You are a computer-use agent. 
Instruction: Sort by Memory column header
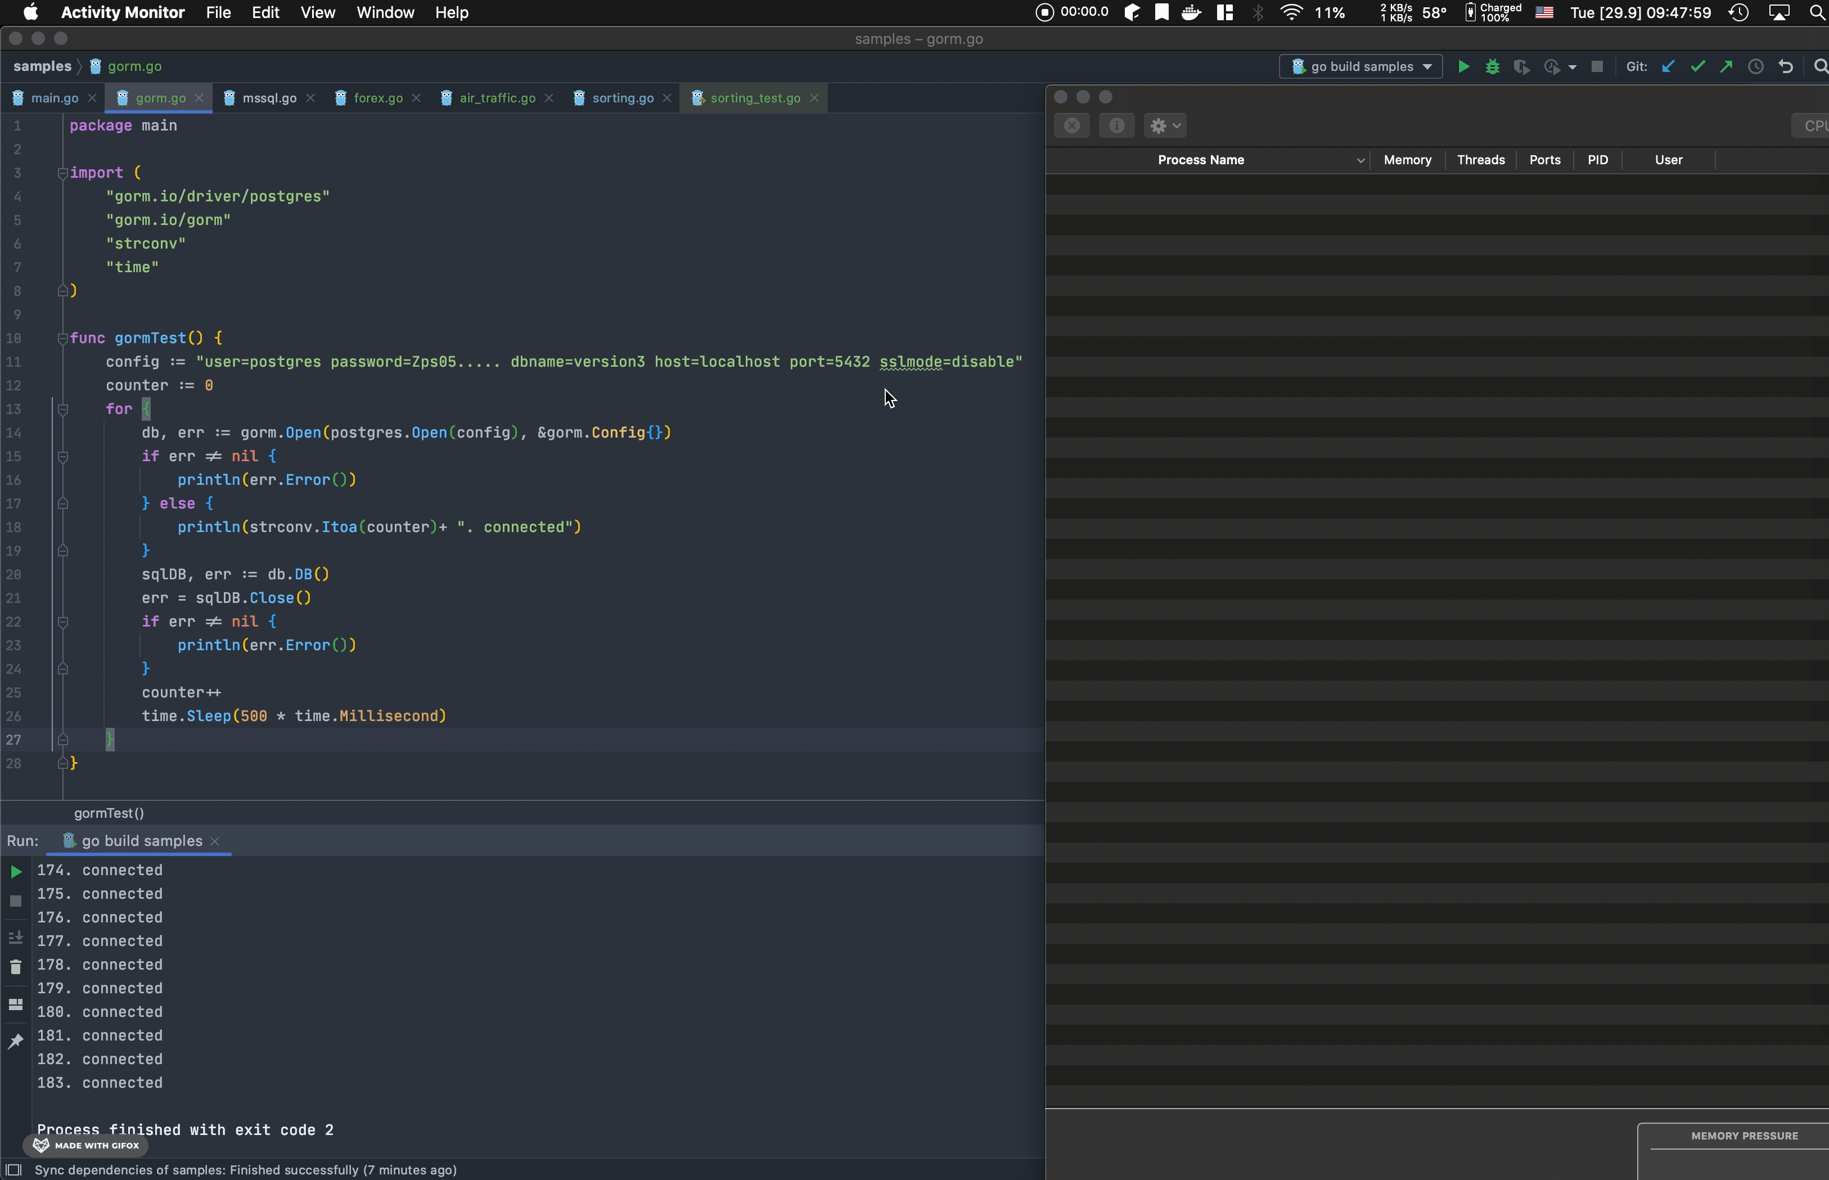tap(1407, 159)
